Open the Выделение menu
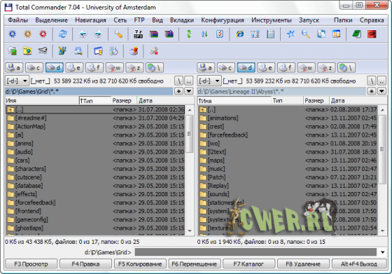 coord(52,20)
